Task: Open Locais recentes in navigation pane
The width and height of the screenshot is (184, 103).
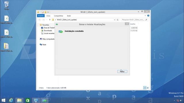Action: click(x=48, y=33)
